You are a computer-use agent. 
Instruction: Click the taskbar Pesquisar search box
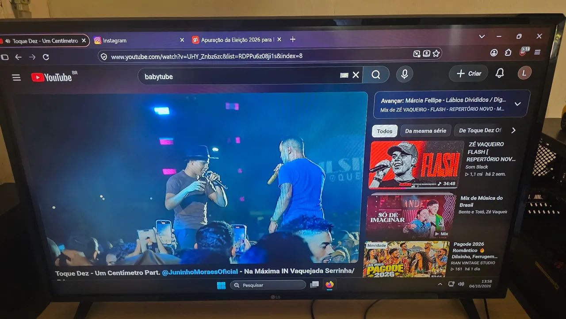click(268, 285)
